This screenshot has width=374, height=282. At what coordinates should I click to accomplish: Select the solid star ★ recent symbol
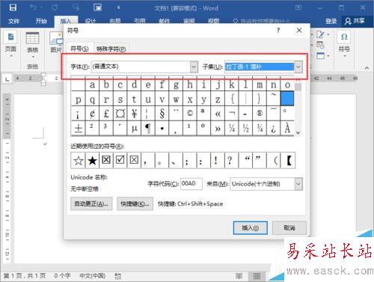(x=92, y=160)
